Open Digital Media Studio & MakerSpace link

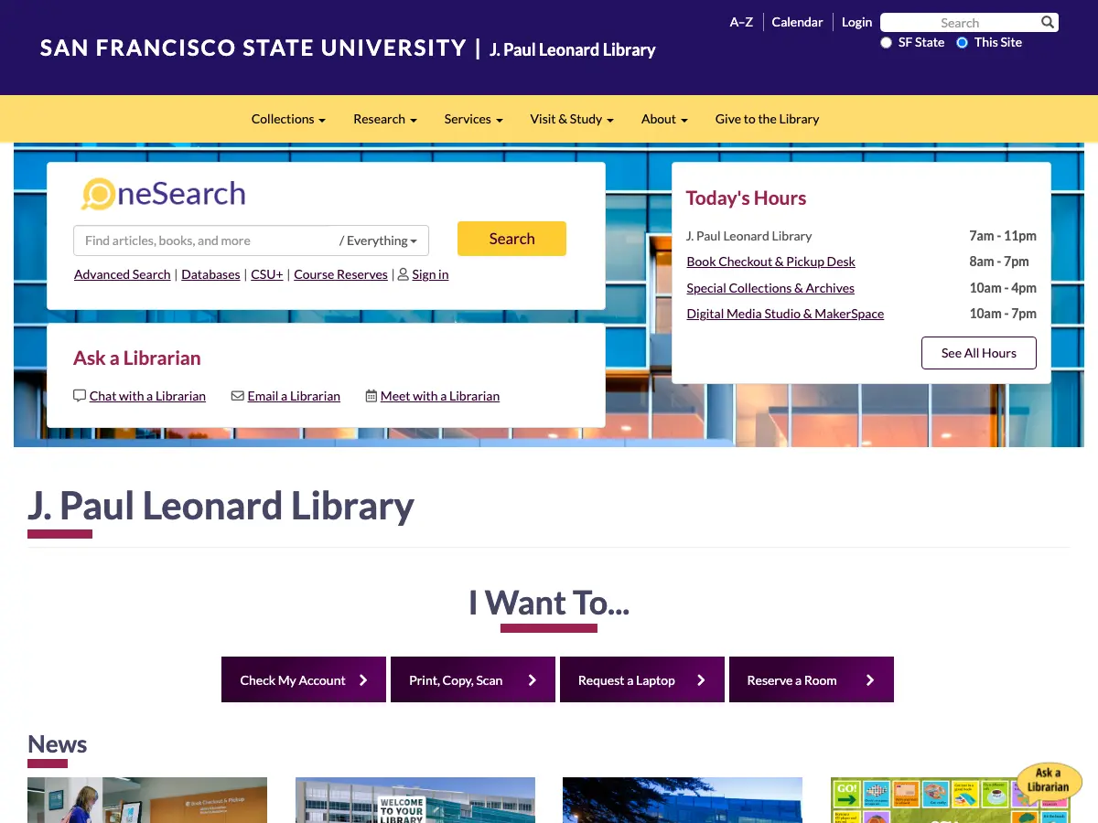pos(785,314)
